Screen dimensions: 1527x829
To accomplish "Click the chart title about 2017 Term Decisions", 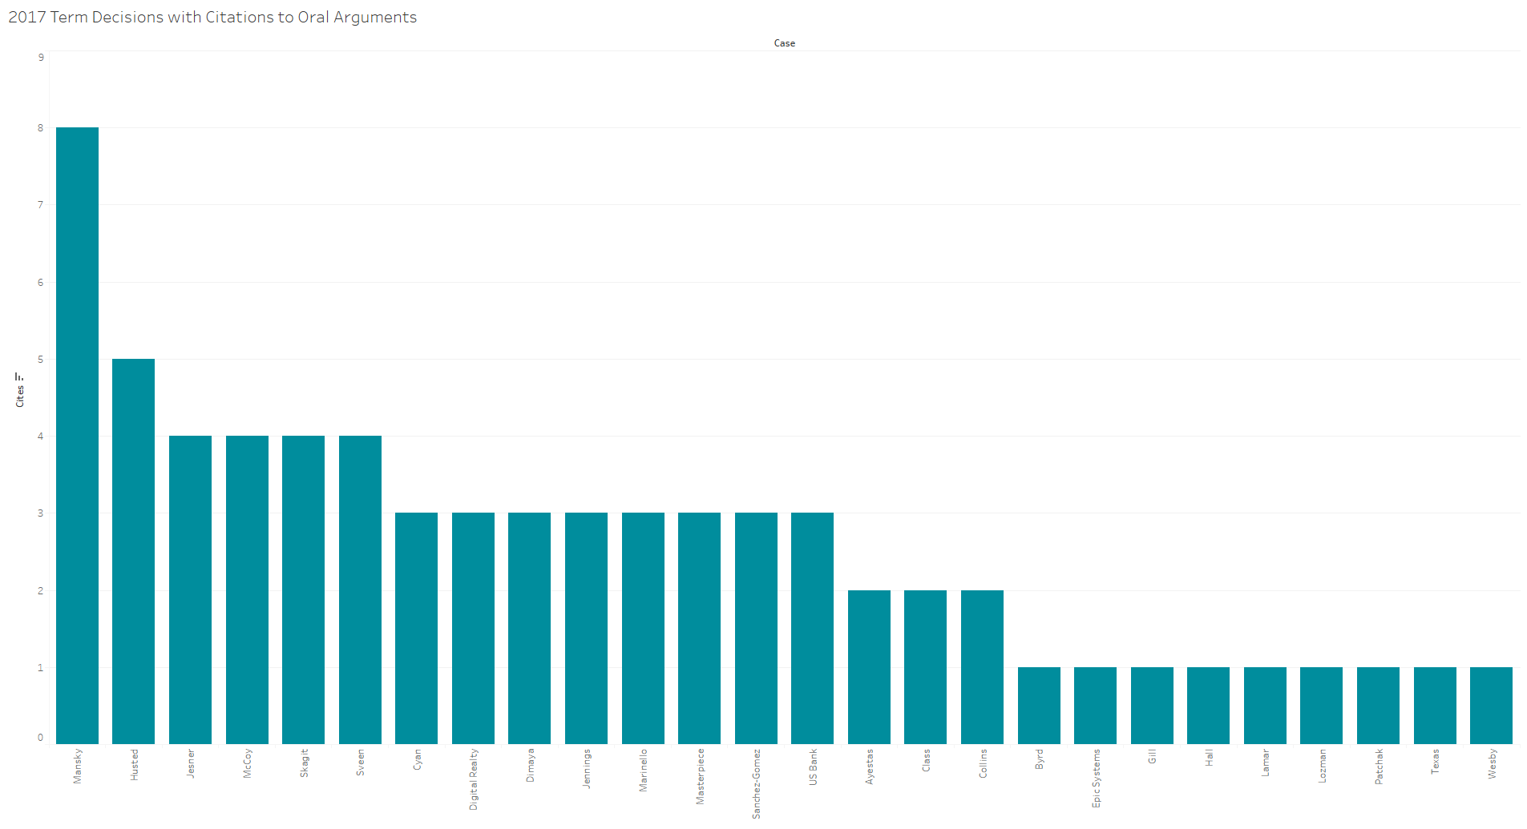I will [212, 18].
